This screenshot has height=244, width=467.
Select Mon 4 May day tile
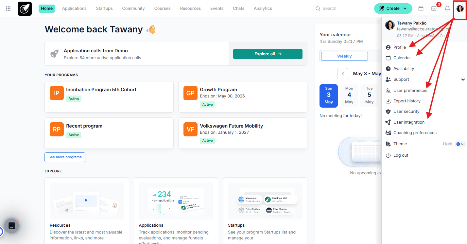(x=349, y=96)
